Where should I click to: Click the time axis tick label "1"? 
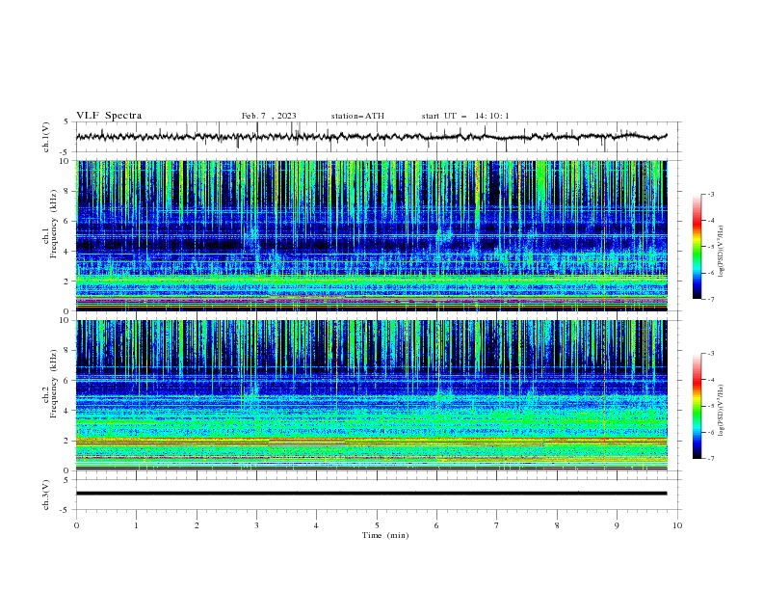[x=136, y=525]
